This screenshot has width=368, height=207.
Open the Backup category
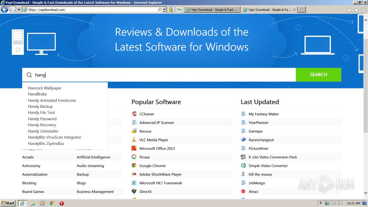click(83, 174)
